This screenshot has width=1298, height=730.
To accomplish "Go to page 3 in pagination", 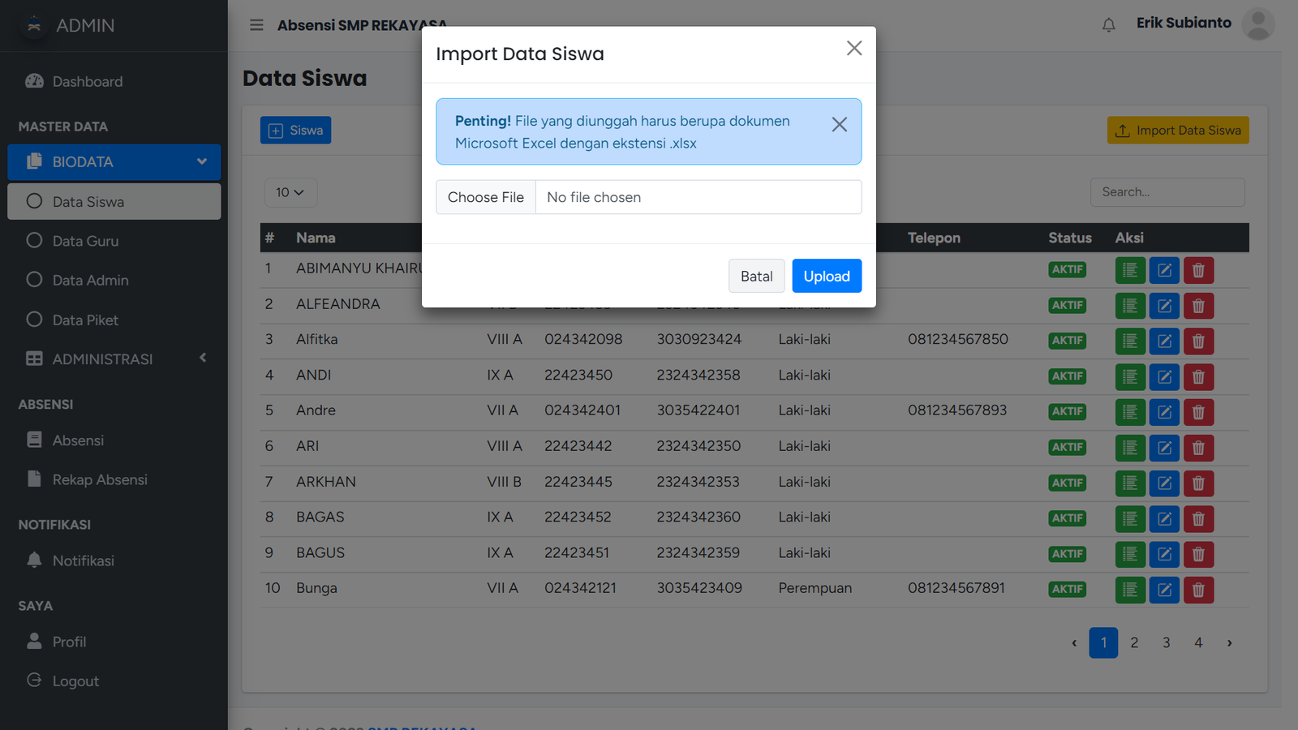I will [x=1166, y=642].
